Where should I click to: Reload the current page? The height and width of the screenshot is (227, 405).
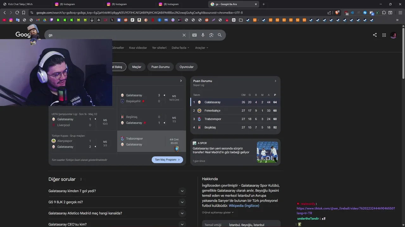[x=17, y=13]
